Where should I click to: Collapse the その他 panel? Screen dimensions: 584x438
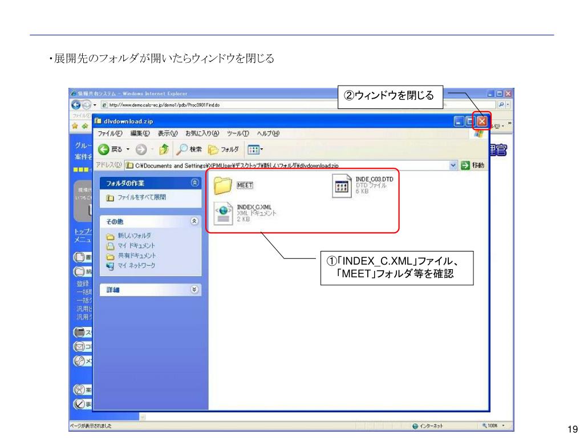point(194,221)
